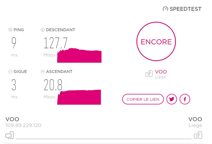Click the IP address 109.89.229.120
This screenshot has width=212, height=144.
coord(23,125)
